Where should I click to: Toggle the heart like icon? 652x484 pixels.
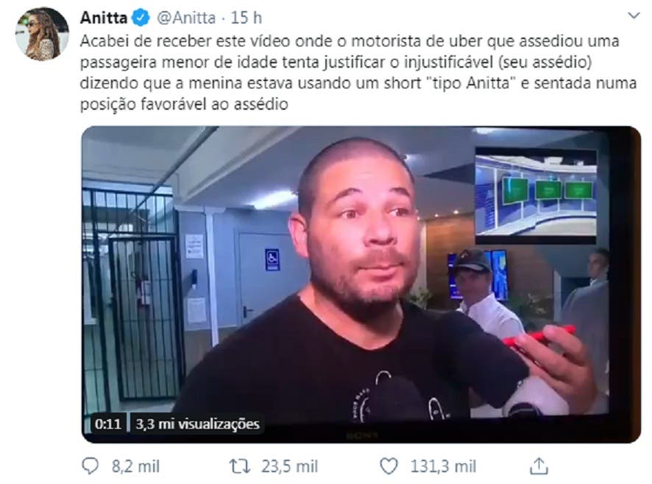pos(389,466)
